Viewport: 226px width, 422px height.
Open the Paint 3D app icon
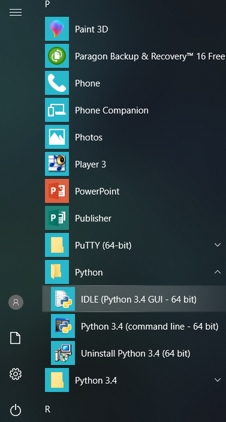pos(57,29)
